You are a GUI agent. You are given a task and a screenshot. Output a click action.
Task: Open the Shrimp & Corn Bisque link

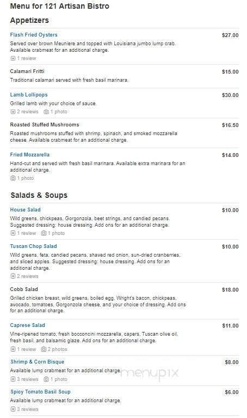click(x=37, y=362)
